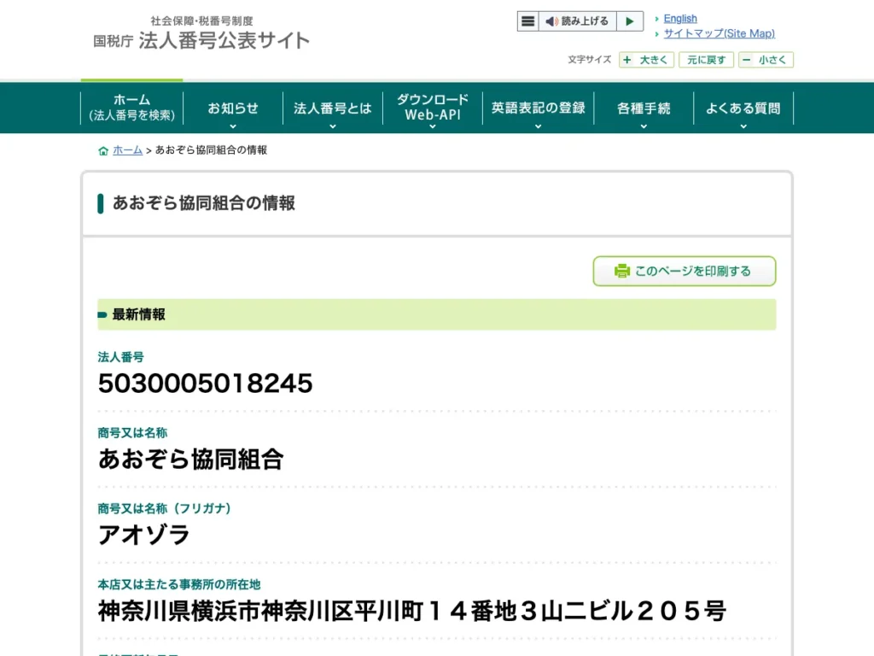Viewport: 874px width, 656px height.
Task: Select the furigana text アオゾラ
Action: pos(143,535)
